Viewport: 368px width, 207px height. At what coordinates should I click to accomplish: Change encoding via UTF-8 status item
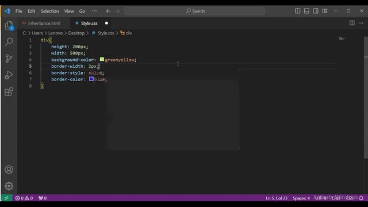click(x=320, y=198)
